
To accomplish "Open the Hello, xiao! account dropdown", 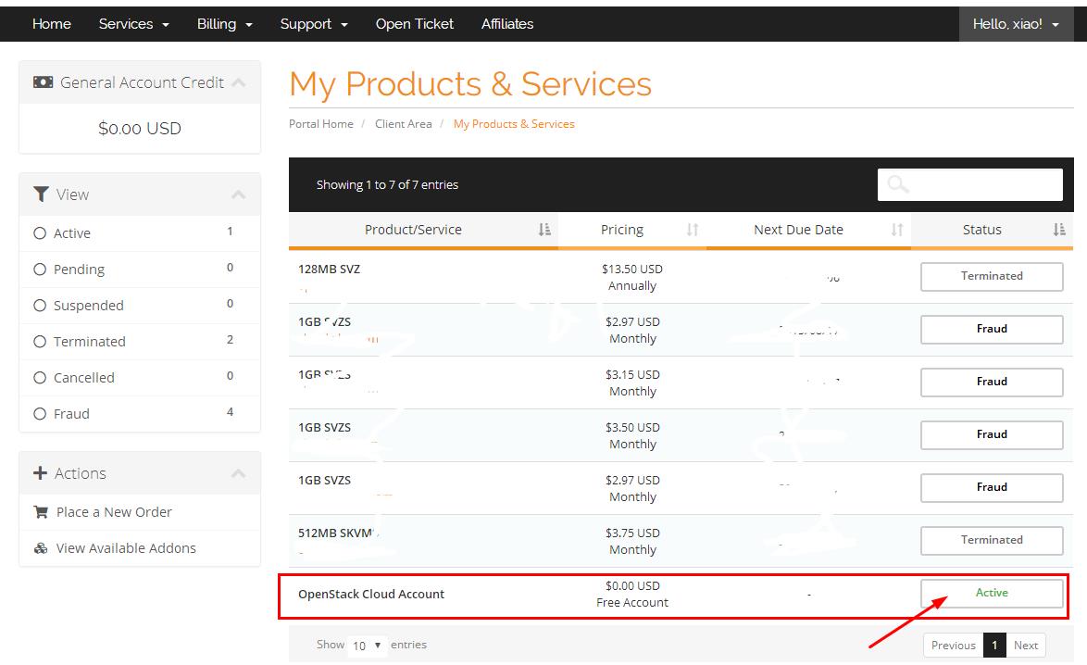I will tap(1016, 23).
